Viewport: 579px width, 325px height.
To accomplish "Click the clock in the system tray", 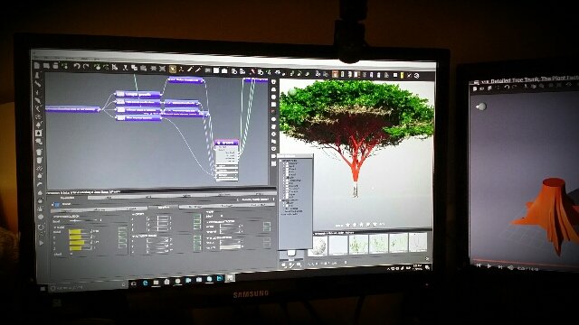I will tap(418, 267).
